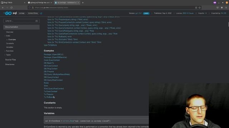The height and width of the screenshot is (128, 229).
Task: Open the Tx.Prepare example link
Action: pos(49,94)
